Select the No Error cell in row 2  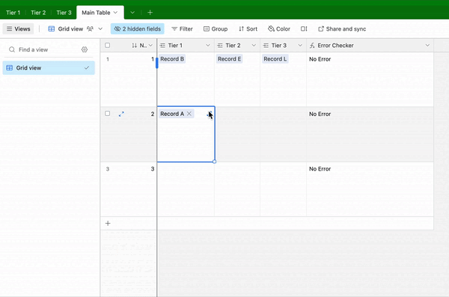(x=370, y=135)
